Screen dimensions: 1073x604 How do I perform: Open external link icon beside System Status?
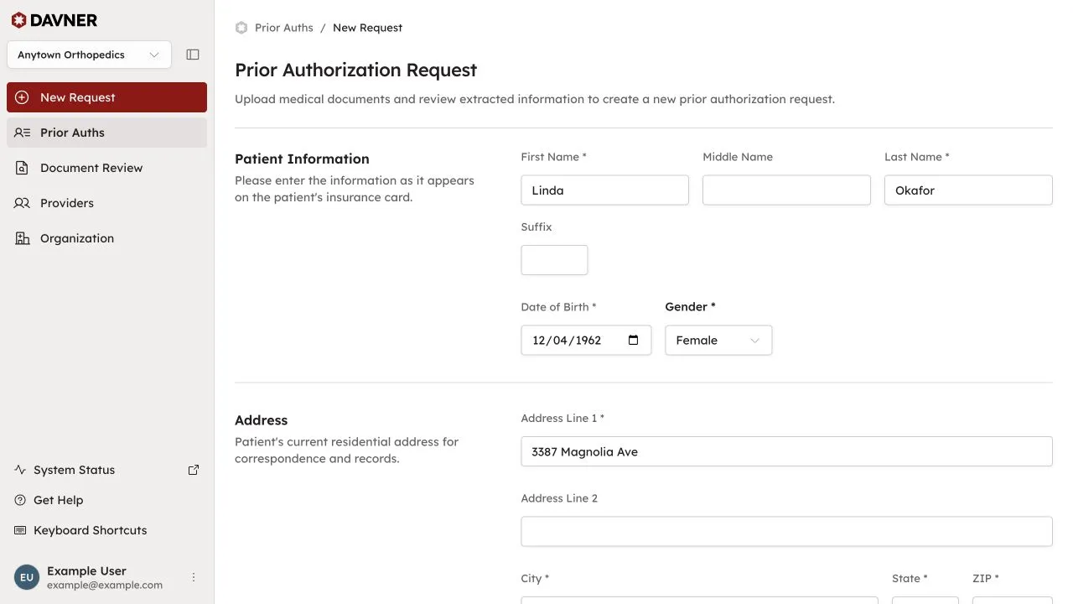point(194,470)
